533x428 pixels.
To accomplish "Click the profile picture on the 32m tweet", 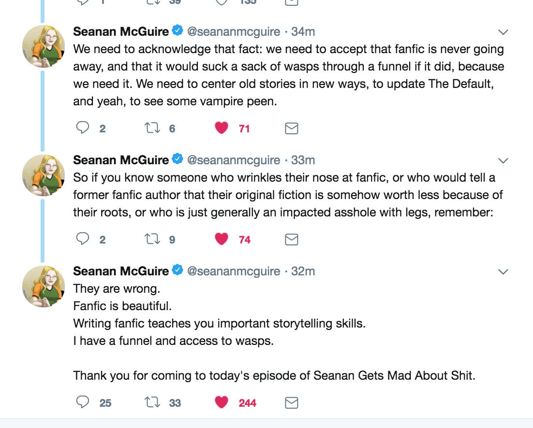I will click(x=44, y=286).
